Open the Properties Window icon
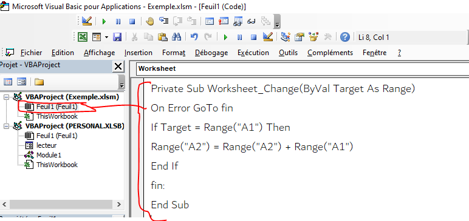Image resolution: width=469 pixels, height=221 pixels. (300, 38)
